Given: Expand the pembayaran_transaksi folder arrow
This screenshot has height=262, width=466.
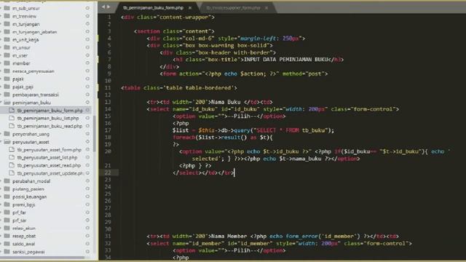Looking at the screenshot, I should pyautogui.click(x=1, y=95).
